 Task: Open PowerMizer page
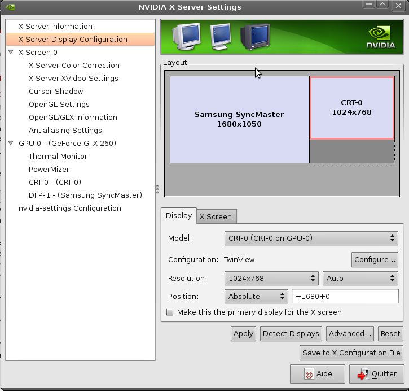click(x=49, y=170)
